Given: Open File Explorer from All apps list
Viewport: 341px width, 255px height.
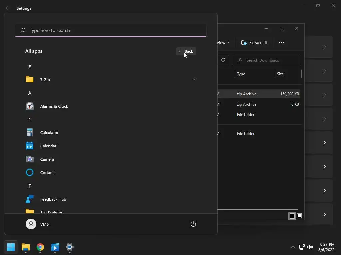Looking at the screenshot, I should coord(111,211).
